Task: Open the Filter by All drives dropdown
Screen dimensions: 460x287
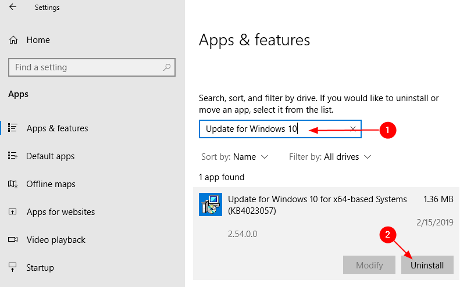Action: (x=330, y=157)
